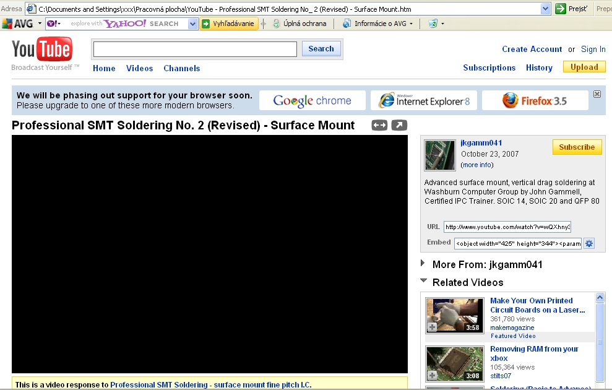Click the Circuit Boards video thumbnail

coord(455,316)
